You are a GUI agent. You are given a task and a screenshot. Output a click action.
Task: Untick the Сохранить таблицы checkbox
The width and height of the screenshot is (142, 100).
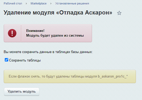coord(6,60)
